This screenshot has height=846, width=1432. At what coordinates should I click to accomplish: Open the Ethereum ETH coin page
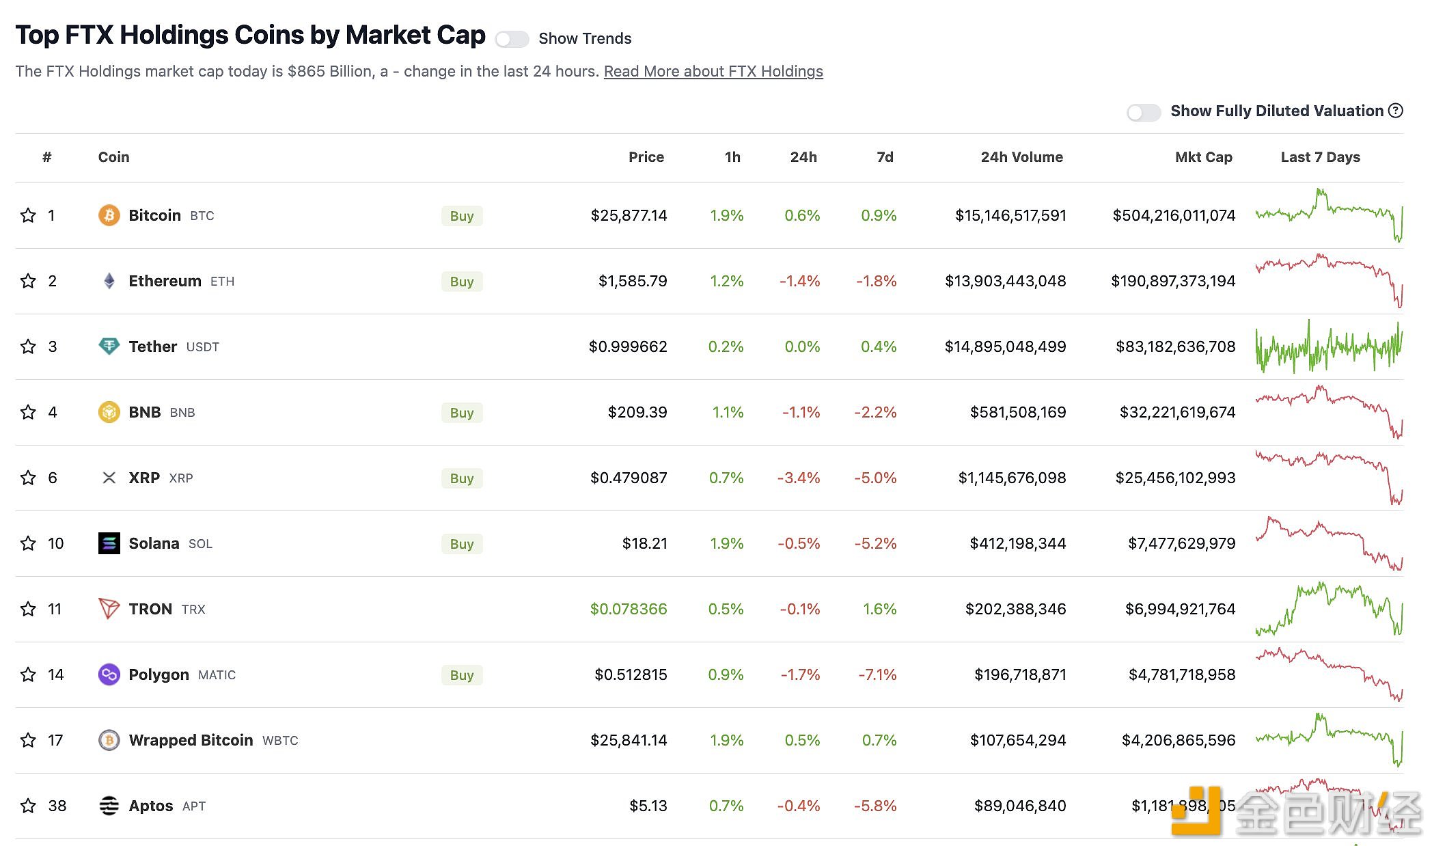coord(181,281)
